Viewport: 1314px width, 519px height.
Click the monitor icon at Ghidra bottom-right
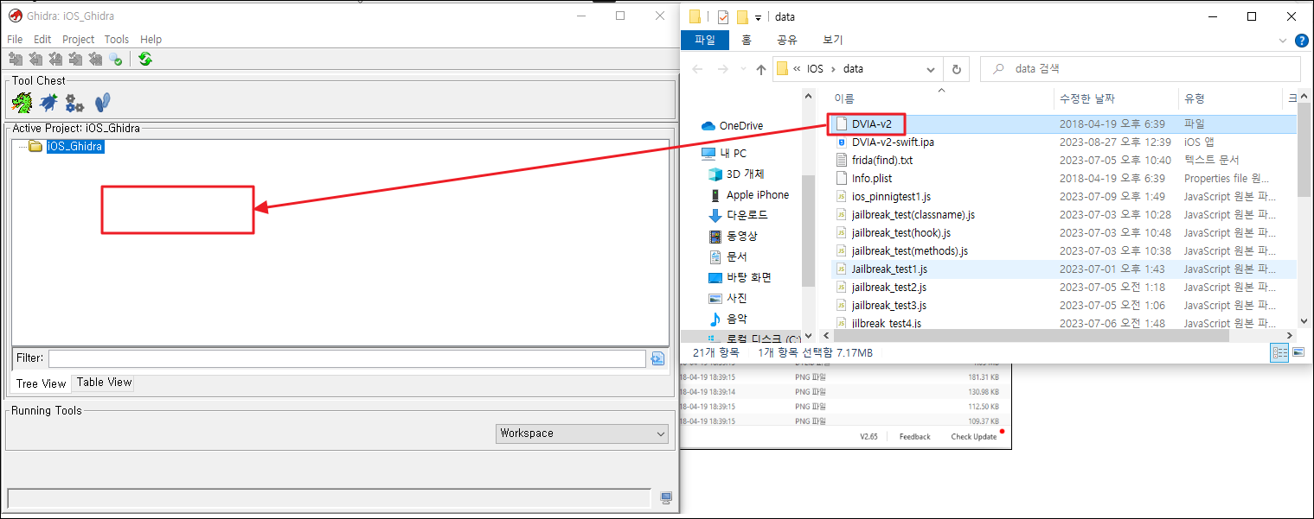(x=666, y=497)
